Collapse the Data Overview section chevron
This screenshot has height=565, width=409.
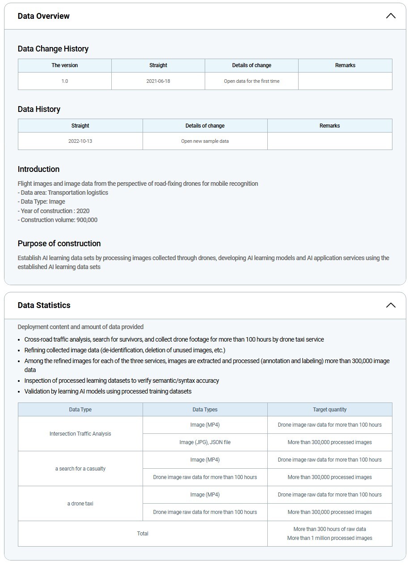pos(390,16)
